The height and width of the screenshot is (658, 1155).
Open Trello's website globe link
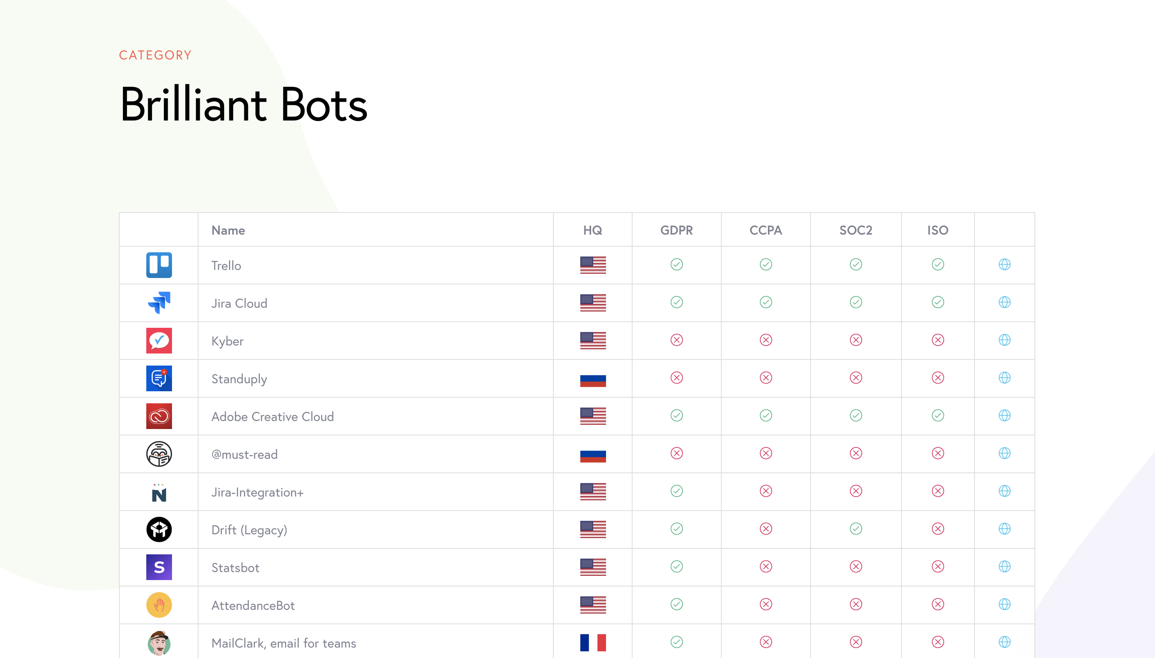[x=1004, y=265]
